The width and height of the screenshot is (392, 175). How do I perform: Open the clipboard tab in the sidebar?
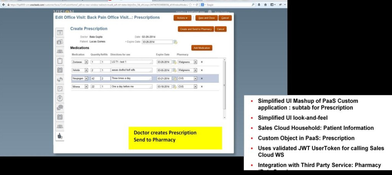(x=60, y=61)
